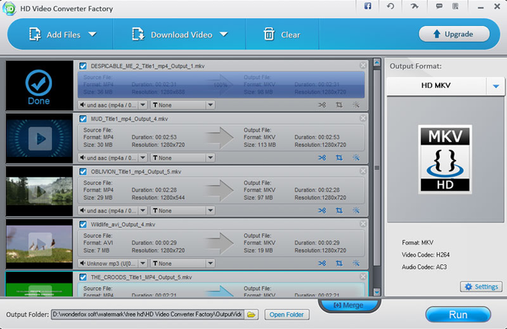Open crop tool for OBLIVION_Title1 video
507x329 pixels.
pyautogui.click(x=339, y=210)
